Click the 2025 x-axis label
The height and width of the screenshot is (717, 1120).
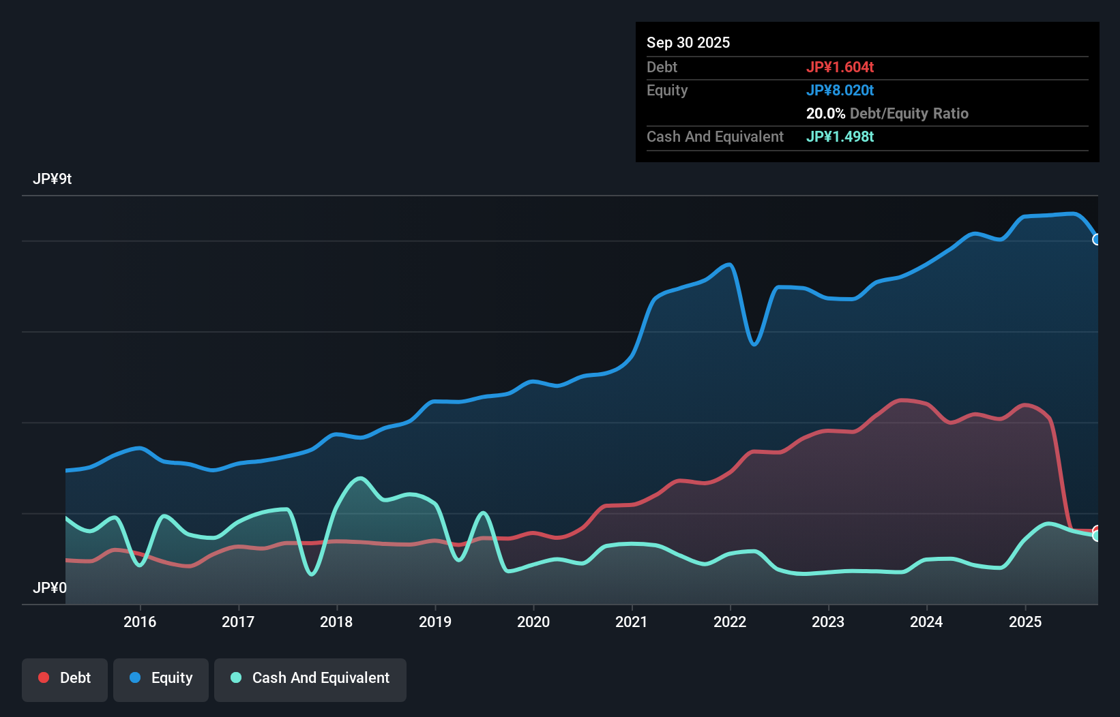[x=1025, y=622]
